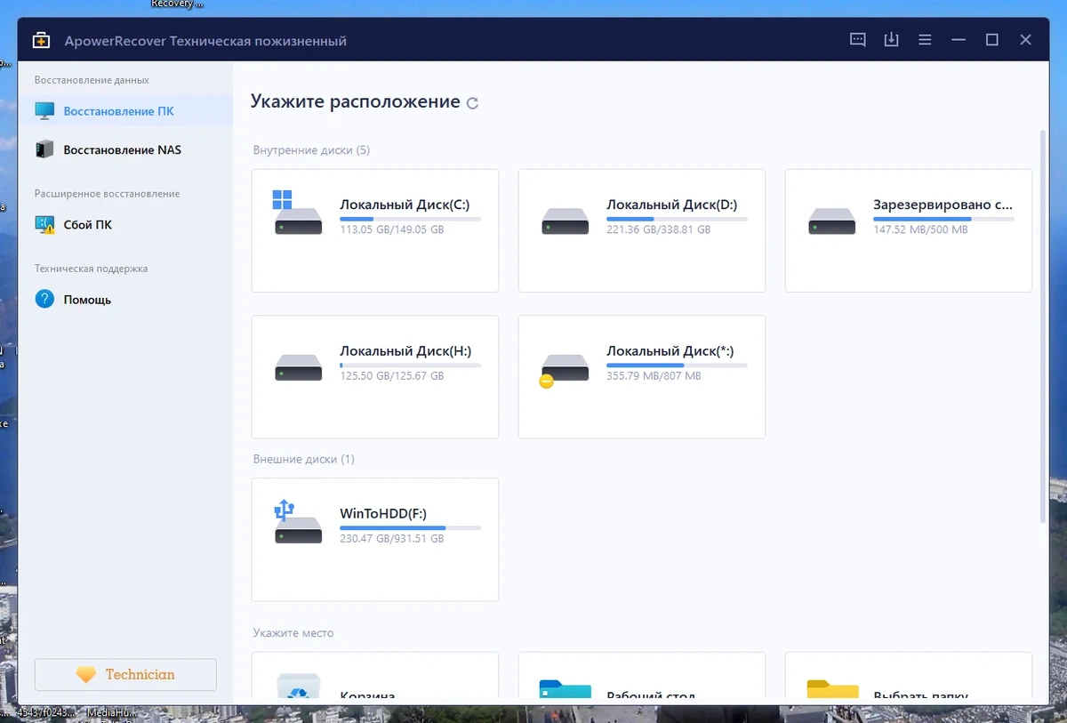Click the Укажите место heading
Viewport: 1067px width, 723px height.
point(293,633)
